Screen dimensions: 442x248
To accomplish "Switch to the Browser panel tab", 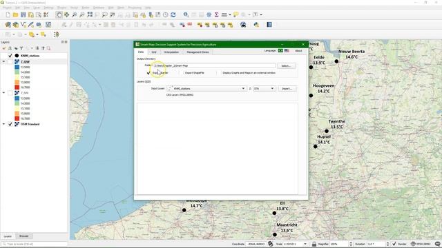I will pyautogui.click(x=24, y=236).
